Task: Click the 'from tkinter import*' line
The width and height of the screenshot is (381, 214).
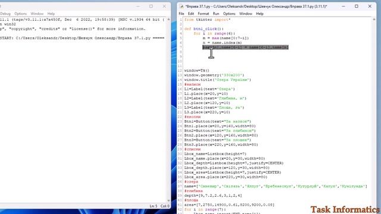Action: (x=207, y=20)
